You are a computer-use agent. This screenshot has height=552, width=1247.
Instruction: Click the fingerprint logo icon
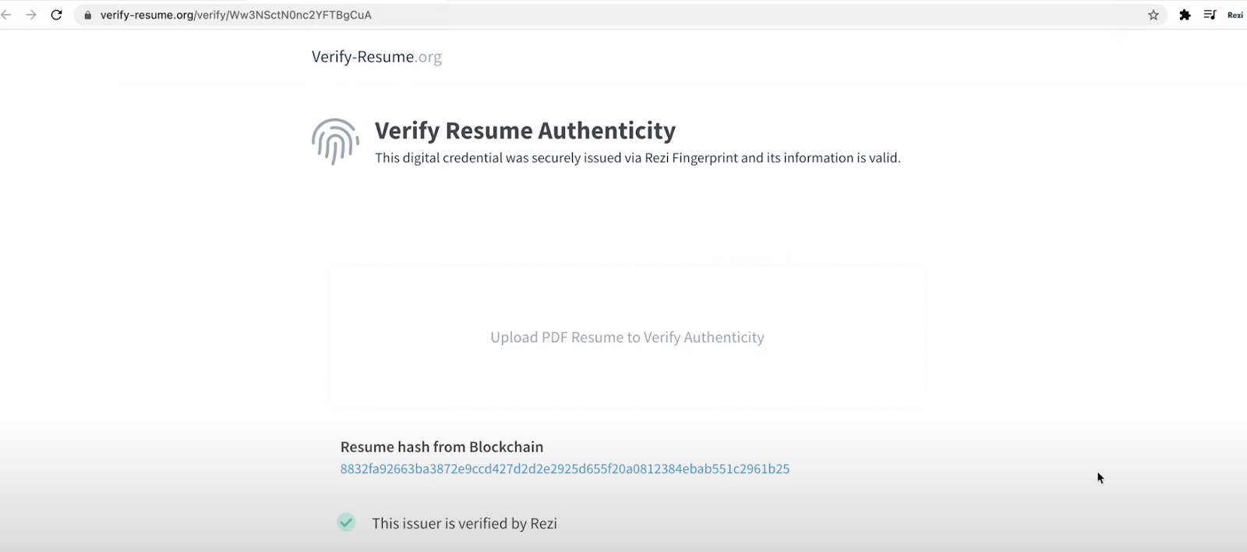point(335,142)
